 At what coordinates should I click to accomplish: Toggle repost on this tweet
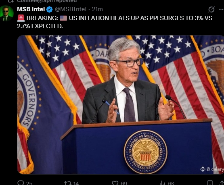pyautogui.click(x=67, y=183)
